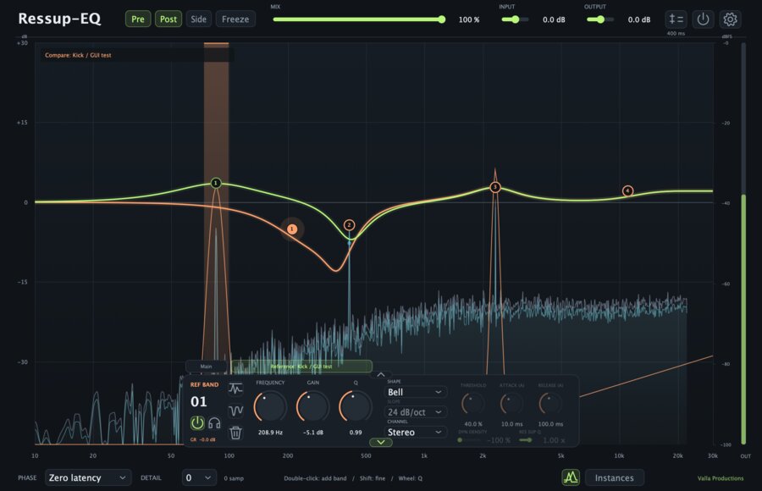Click the 100.0 ms release value
The height and width of the screenshot is (491, 762).
(550, 424)
